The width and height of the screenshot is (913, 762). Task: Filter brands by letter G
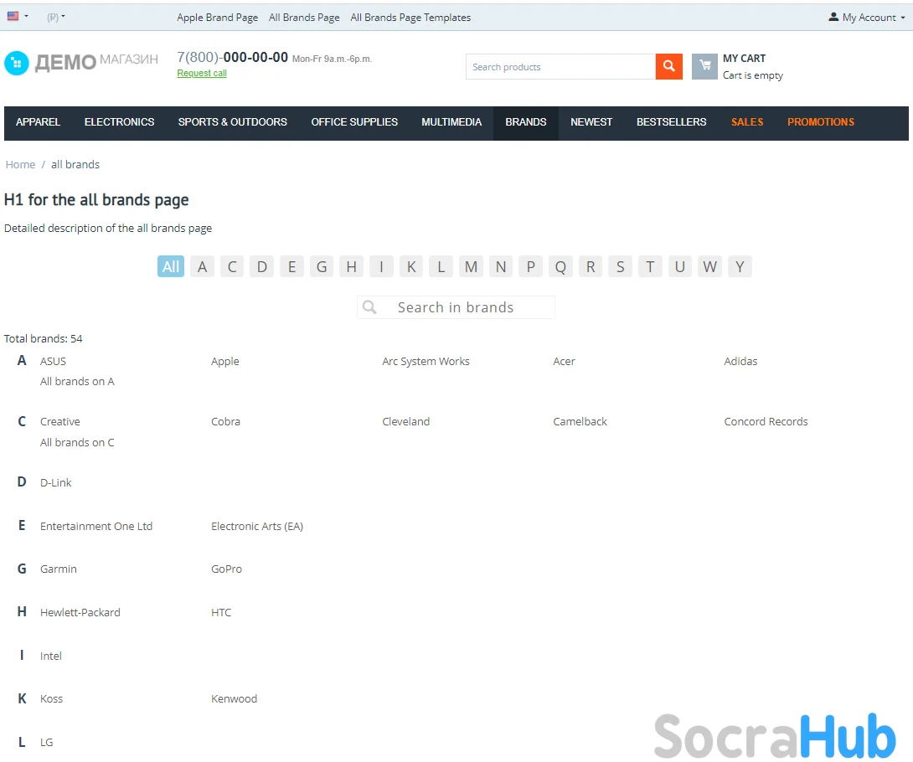(322, 266)
